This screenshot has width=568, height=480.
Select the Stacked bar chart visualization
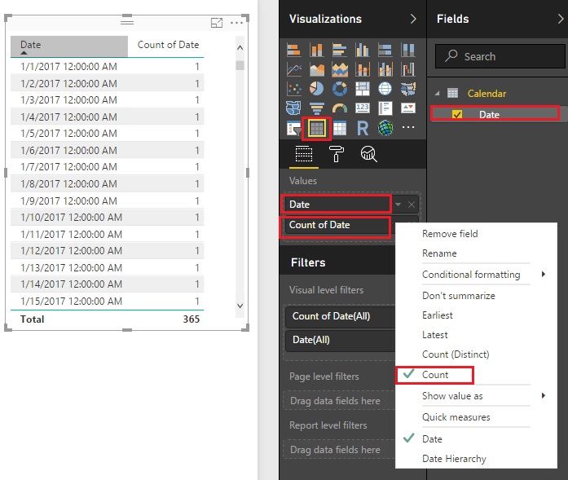pos(294,50)
